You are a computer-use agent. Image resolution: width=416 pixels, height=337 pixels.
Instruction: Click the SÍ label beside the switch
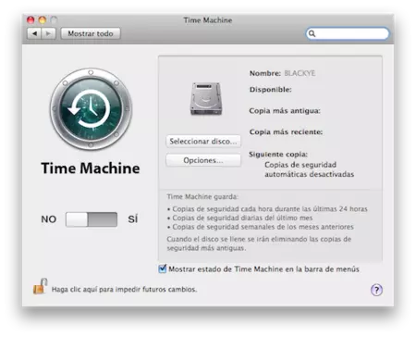[x=133, y=219]
